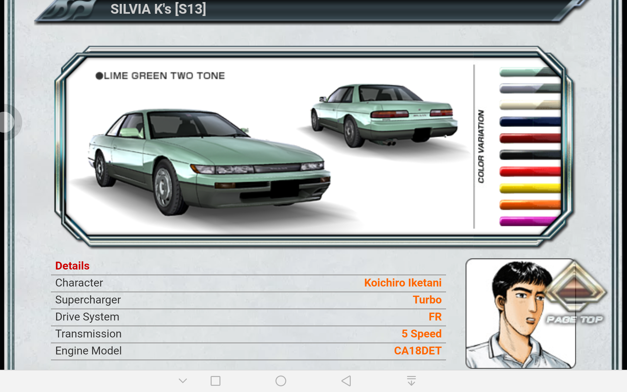Tap the Koichiro Iketani character portrait
The image size is (627, 392).
521,314
